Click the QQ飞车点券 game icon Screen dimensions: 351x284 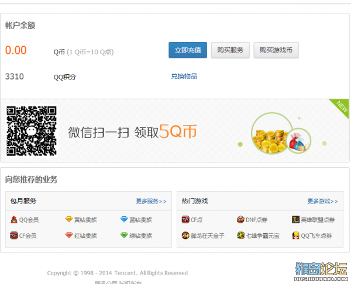click(295, 235)
